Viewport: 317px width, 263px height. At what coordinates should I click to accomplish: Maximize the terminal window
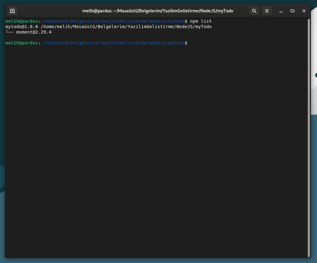click(x=293, y=11)
